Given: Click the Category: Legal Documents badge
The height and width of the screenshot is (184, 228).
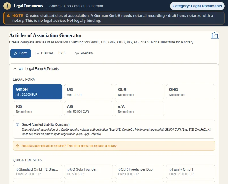Looking at the screenshot, I should [x=197, y=6].
